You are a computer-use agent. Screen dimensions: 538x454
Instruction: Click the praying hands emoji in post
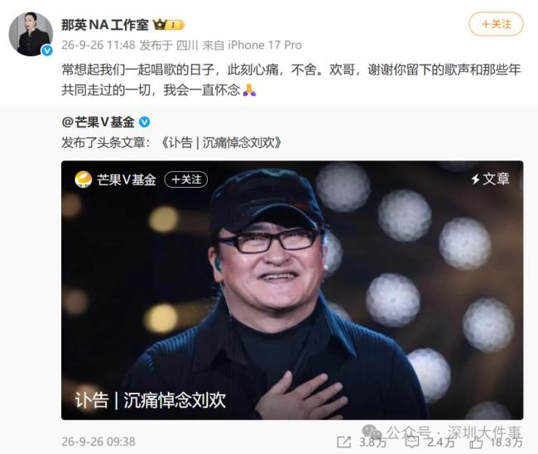249,90
